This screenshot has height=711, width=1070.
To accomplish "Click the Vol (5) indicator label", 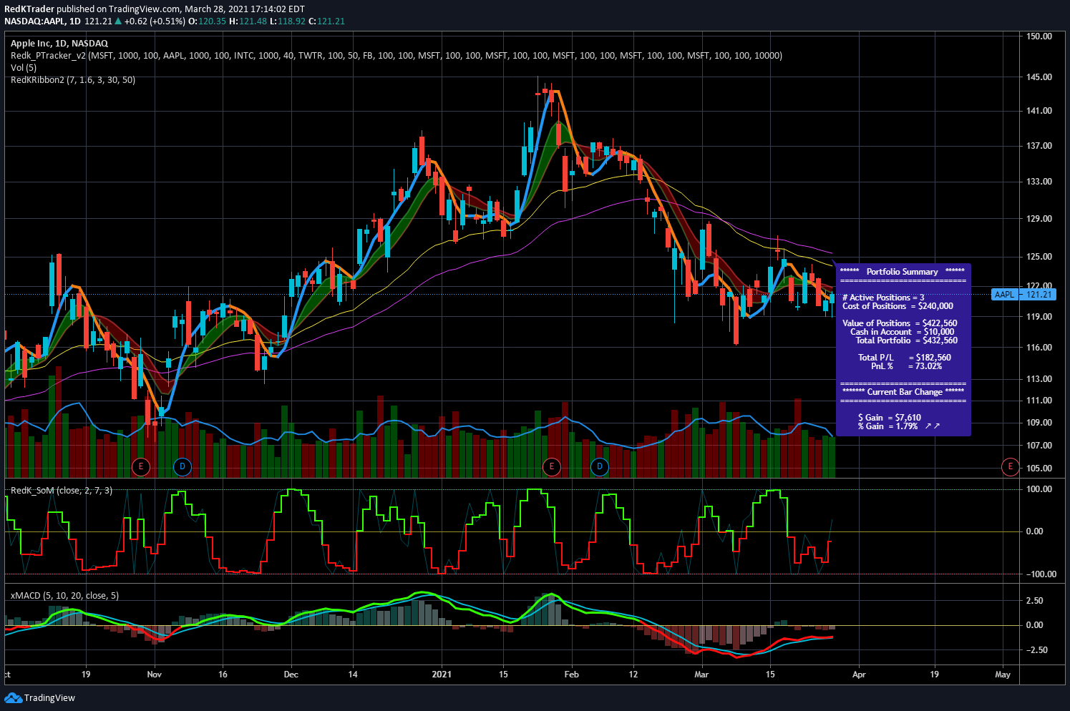I will [x=24, y=68].
